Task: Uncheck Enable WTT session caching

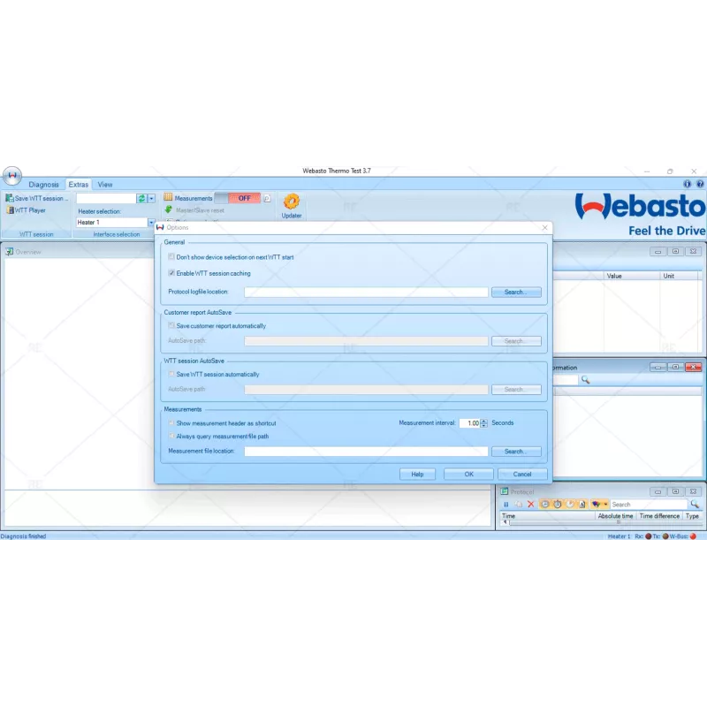Action: [171, 273]
